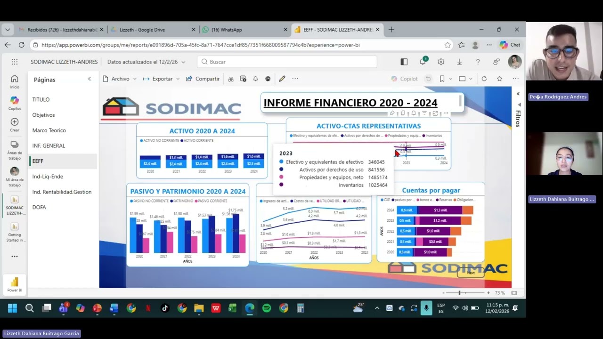This screenshot has height=339, width=603.
Task: Open Power BI settings gear
Action: point(441,62)
